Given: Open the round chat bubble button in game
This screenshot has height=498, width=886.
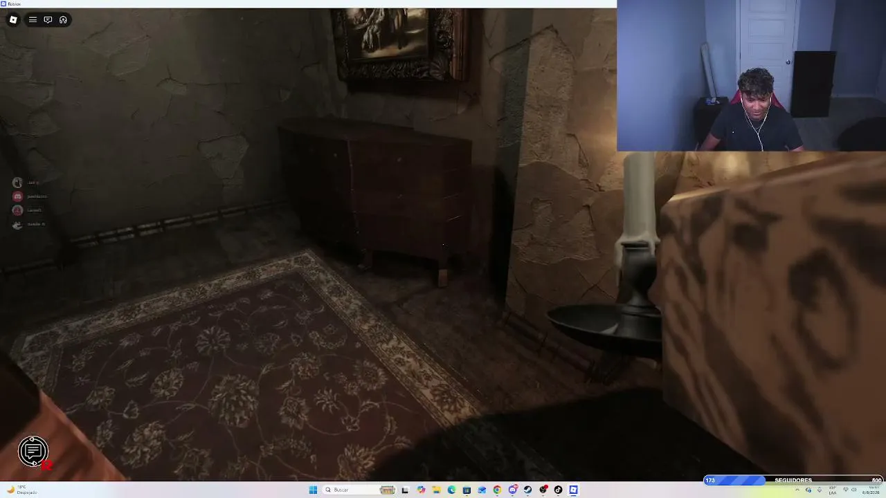Looking at the screenshot, I should 33,452.
